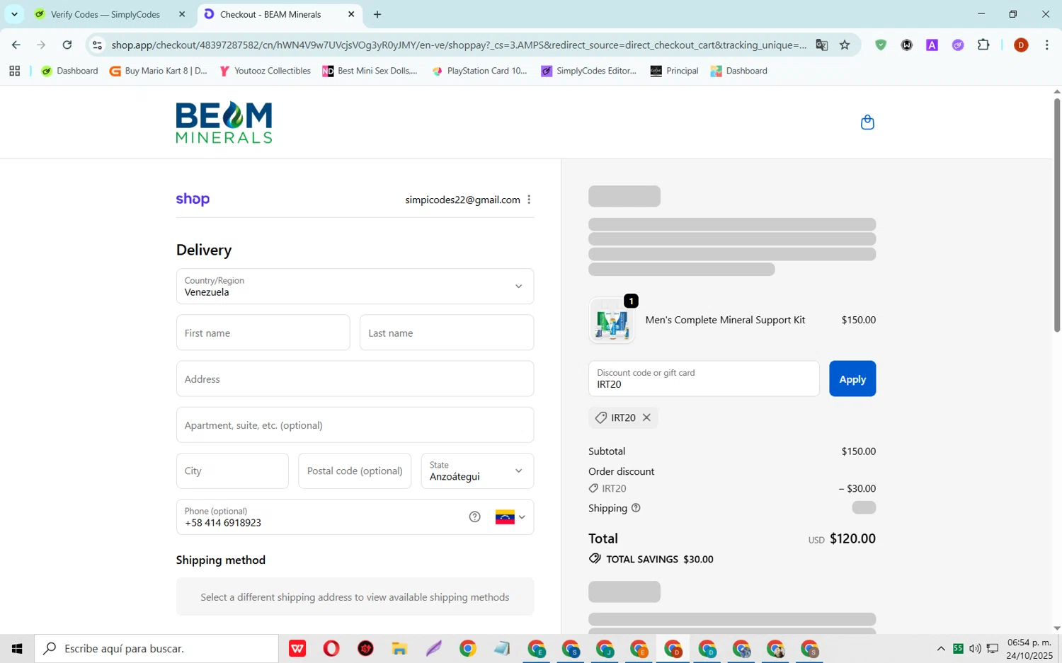
Task: Expand the Country/Region dropdown
Action: coord(355,287)
